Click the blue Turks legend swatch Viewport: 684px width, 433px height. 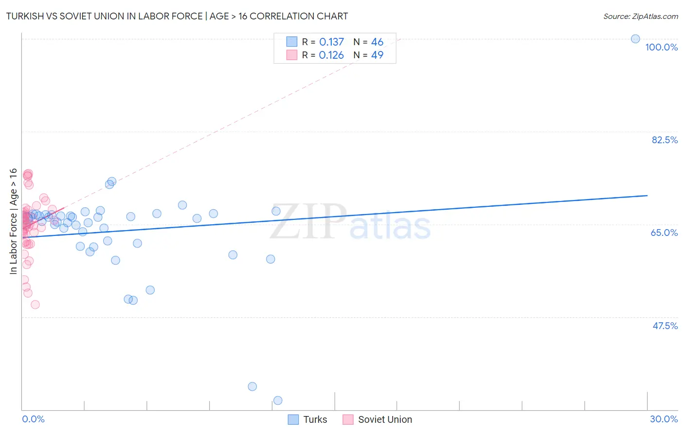293,419
